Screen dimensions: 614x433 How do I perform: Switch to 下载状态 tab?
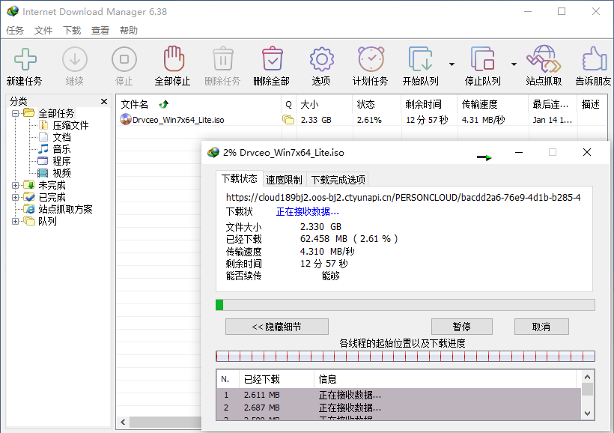[x=240, y=179]
